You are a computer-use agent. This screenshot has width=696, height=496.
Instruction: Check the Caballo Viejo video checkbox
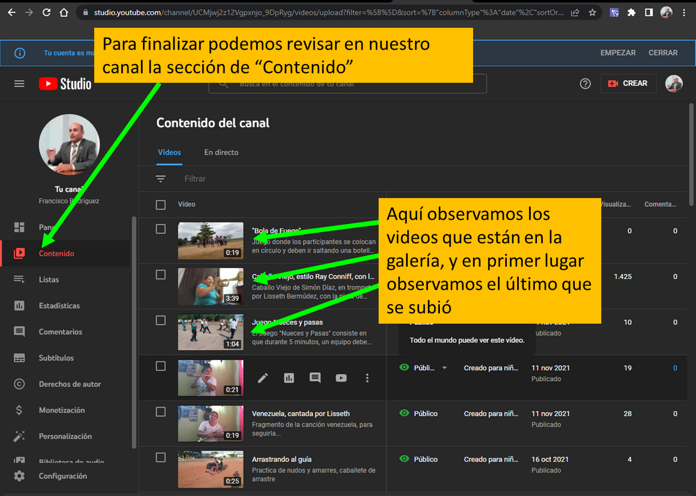160,275
